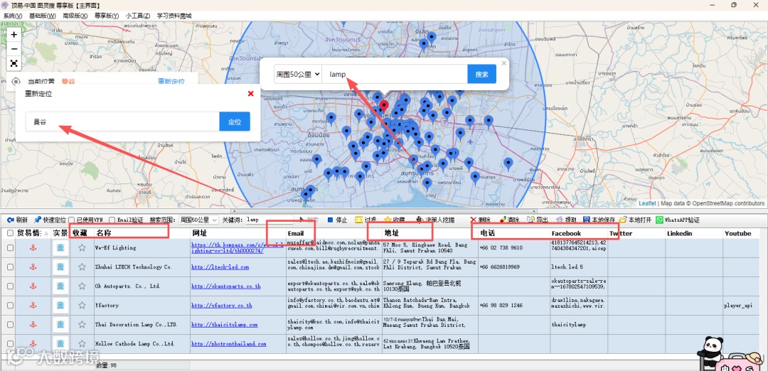Click the 提取 extract button
This screenshot has height=371, width=768.
pos(566,220)
